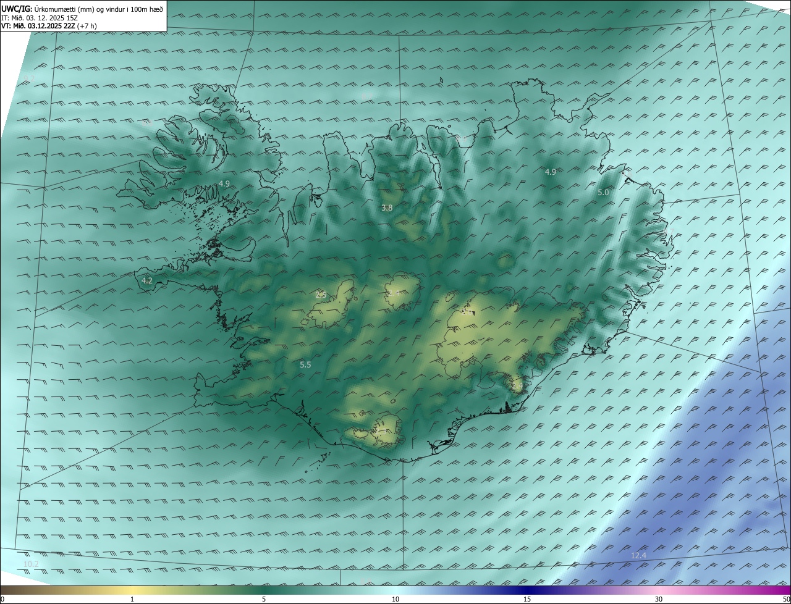The height and width of the screenshot is (604, 791).
Task: Click the map value 3.8
Action: (x=387, y=208)
